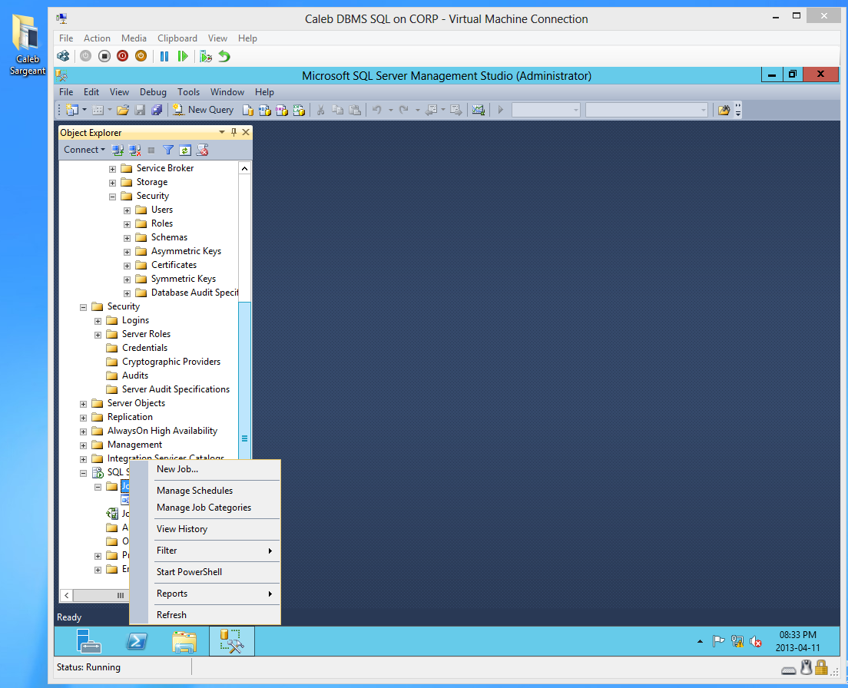Click the horizontal scrollbar left arrow
Viewport: 848px width, 688px height.
tap(67, 596)
